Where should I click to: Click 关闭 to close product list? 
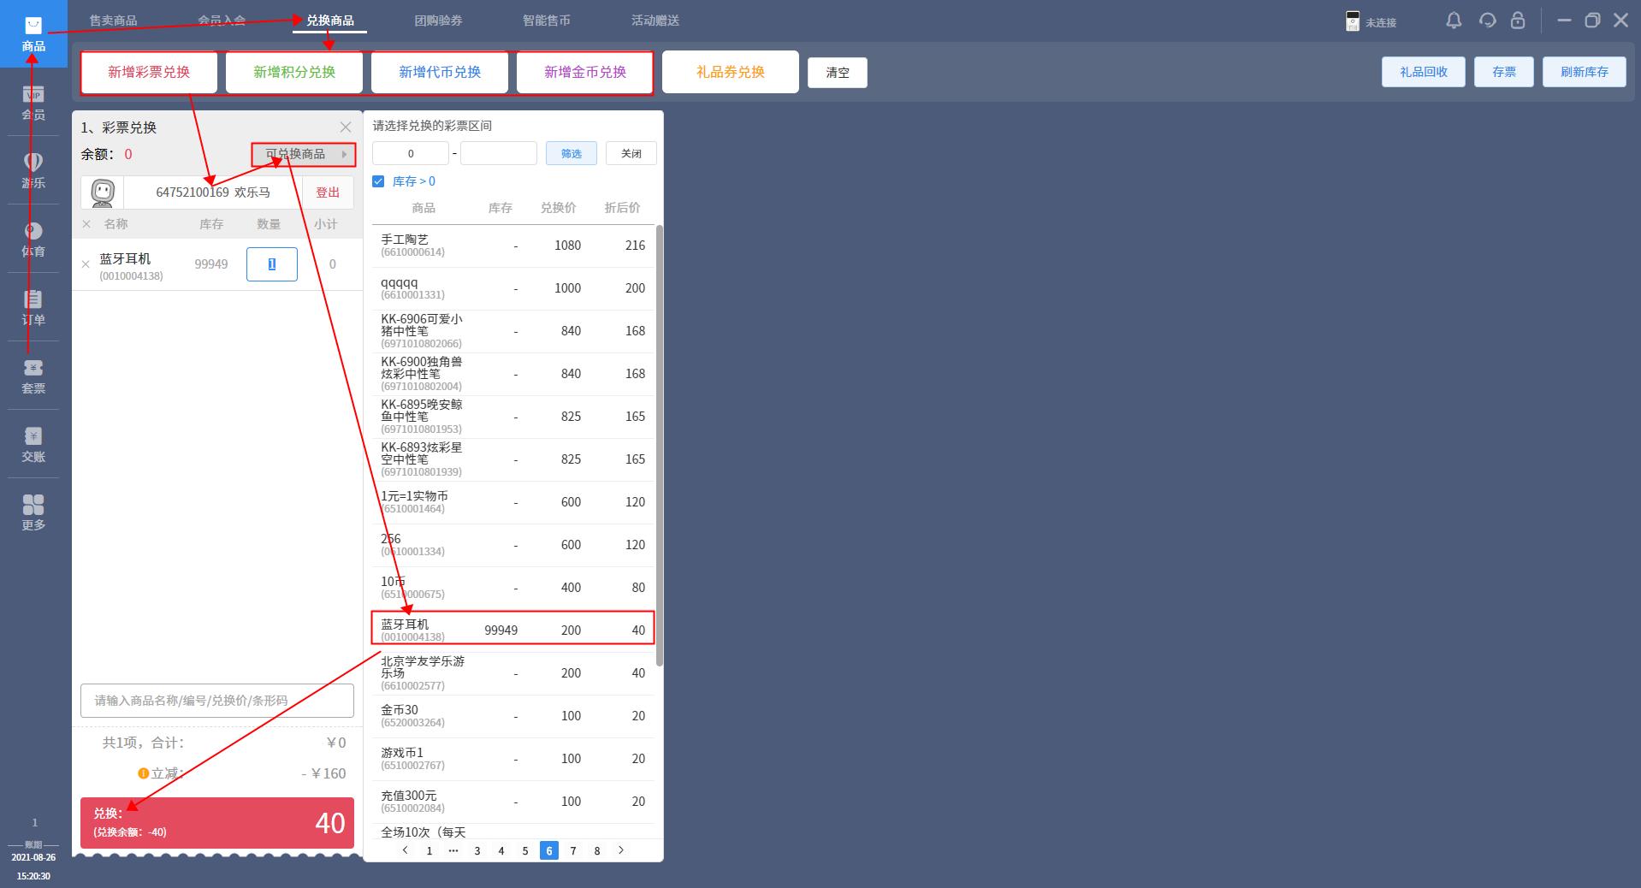pyautogui.click(x=631, y=153)
